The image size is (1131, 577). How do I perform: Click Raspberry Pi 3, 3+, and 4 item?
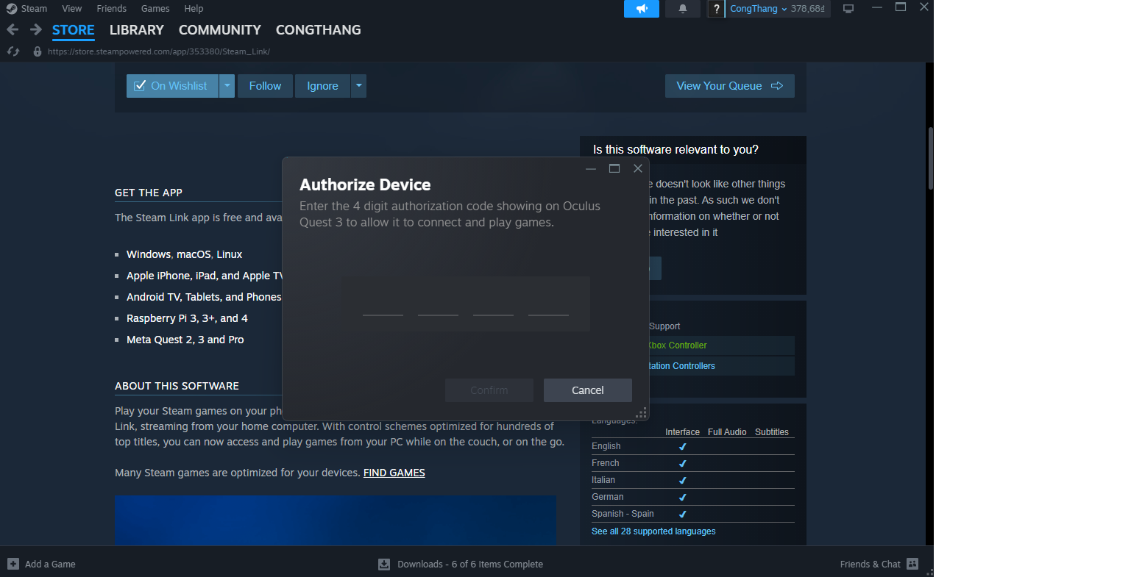point(187,318)
